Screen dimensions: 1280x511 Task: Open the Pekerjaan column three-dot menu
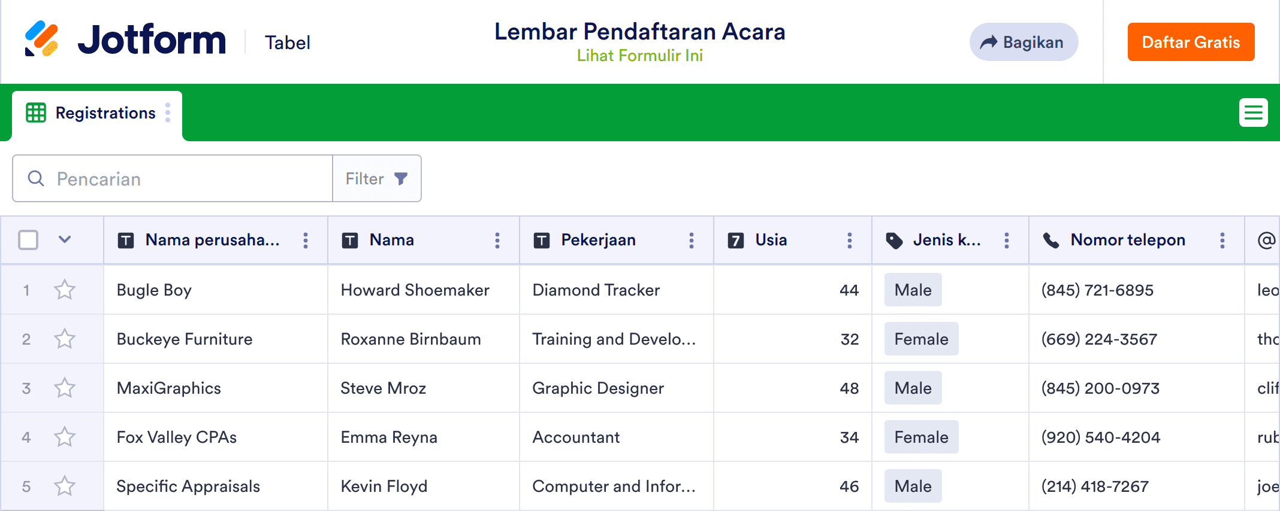(691, 241)
